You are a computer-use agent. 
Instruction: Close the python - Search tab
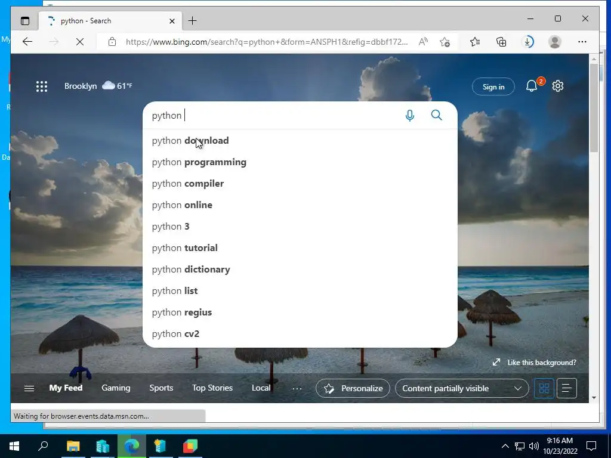pyautogui.click(x=172, y=21)
